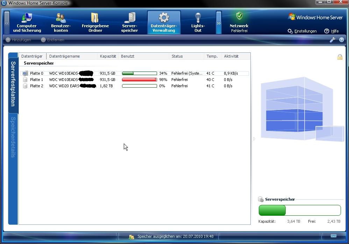Sort by Benutzt column header
Viewport: 349px width, 244px height.
(144, 56)
